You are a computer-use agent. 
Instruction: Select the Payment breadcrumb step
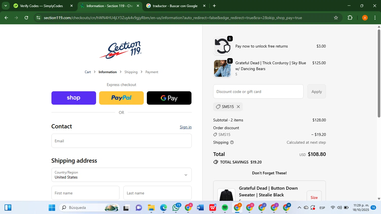pos(152,72)
